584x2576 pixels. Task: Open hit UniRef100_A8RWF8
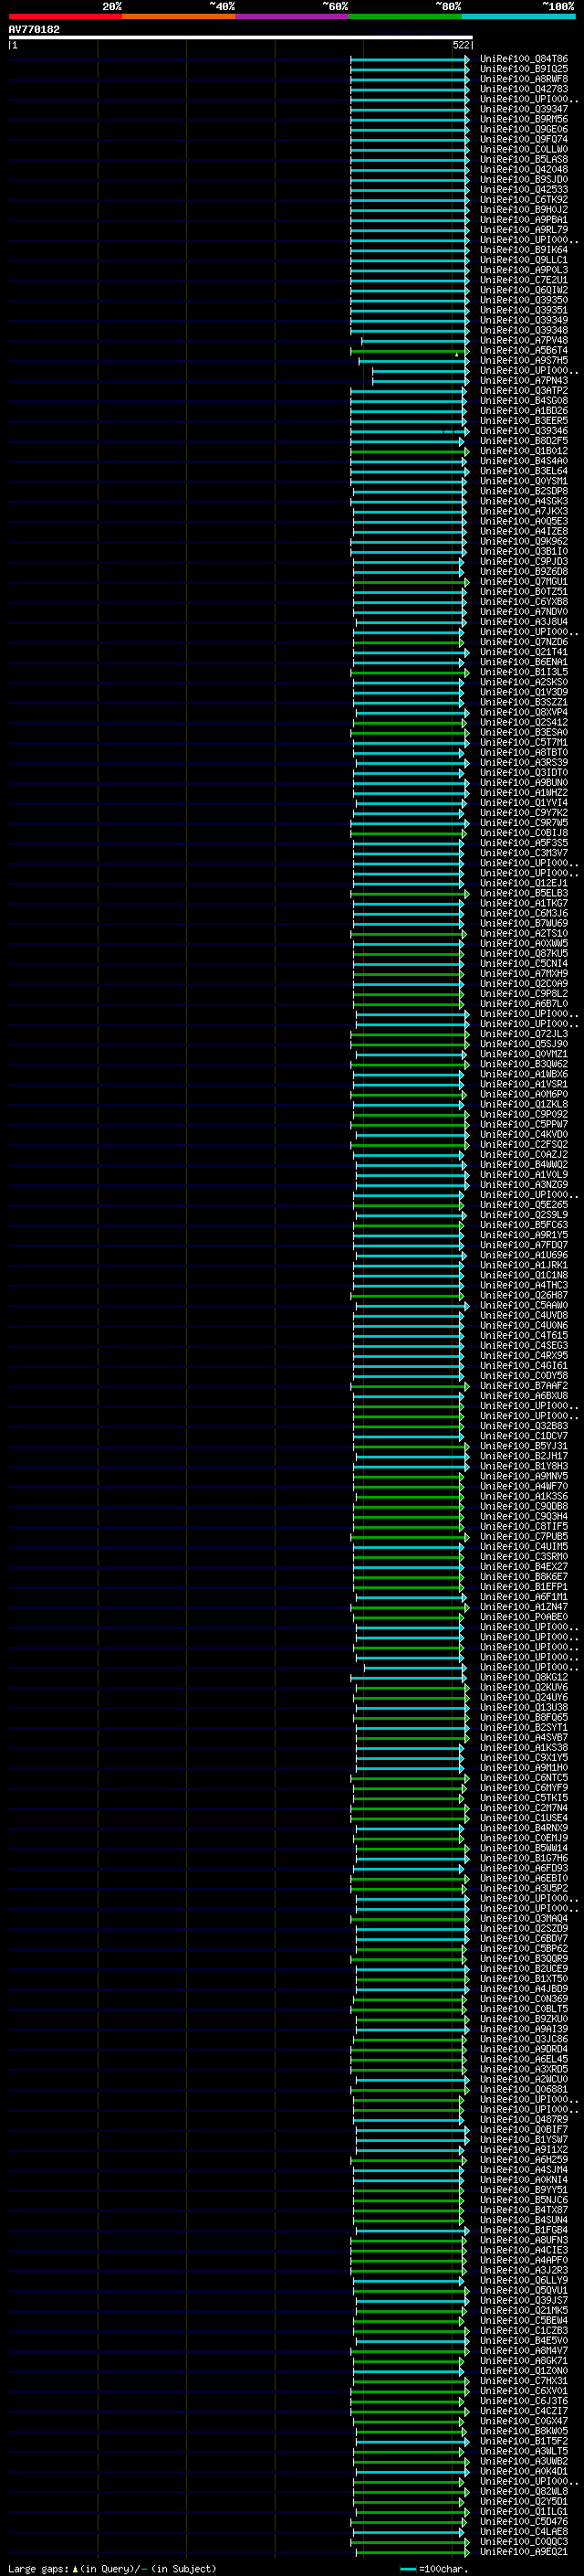coord(524,79)
